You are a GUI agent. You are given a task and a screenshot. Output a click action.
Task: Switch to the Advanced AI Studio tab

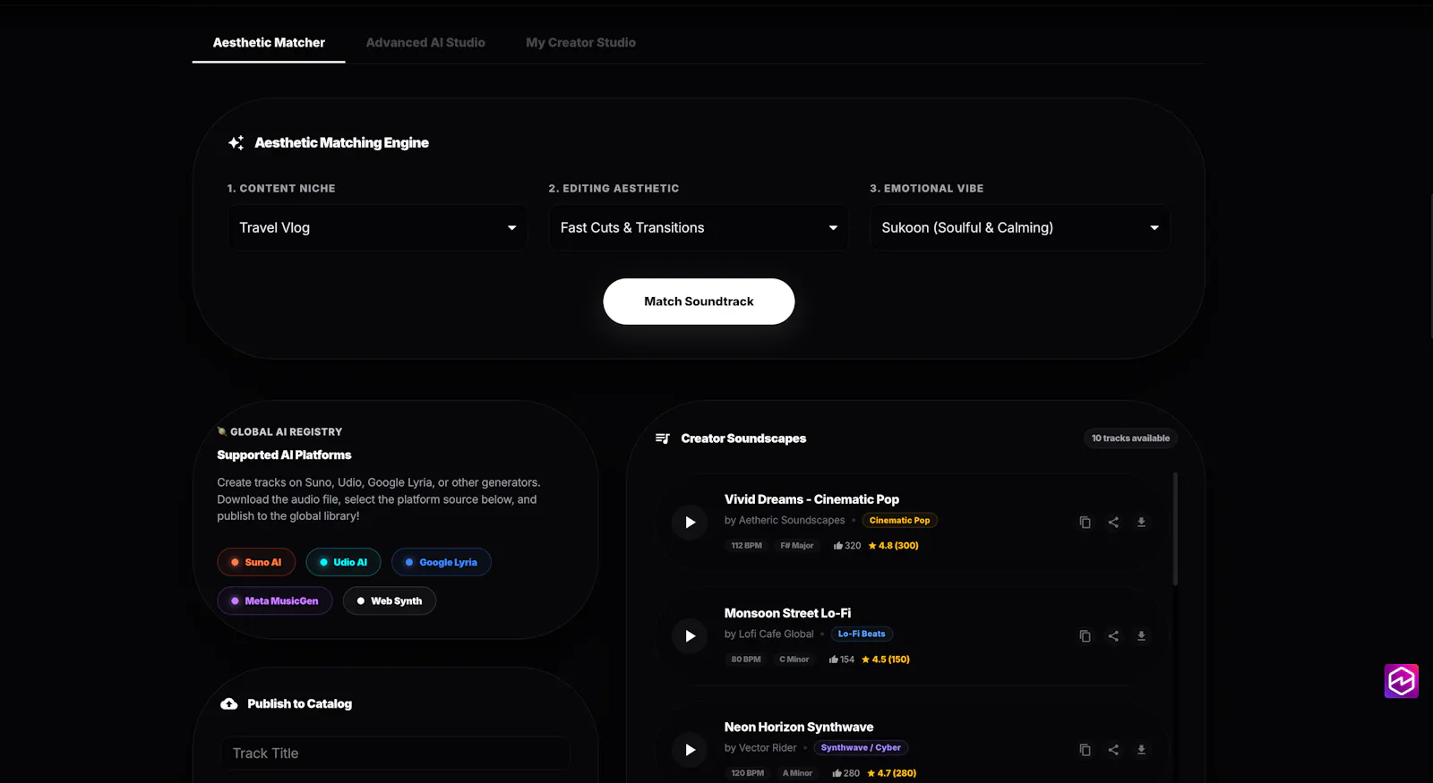(425, 43)
